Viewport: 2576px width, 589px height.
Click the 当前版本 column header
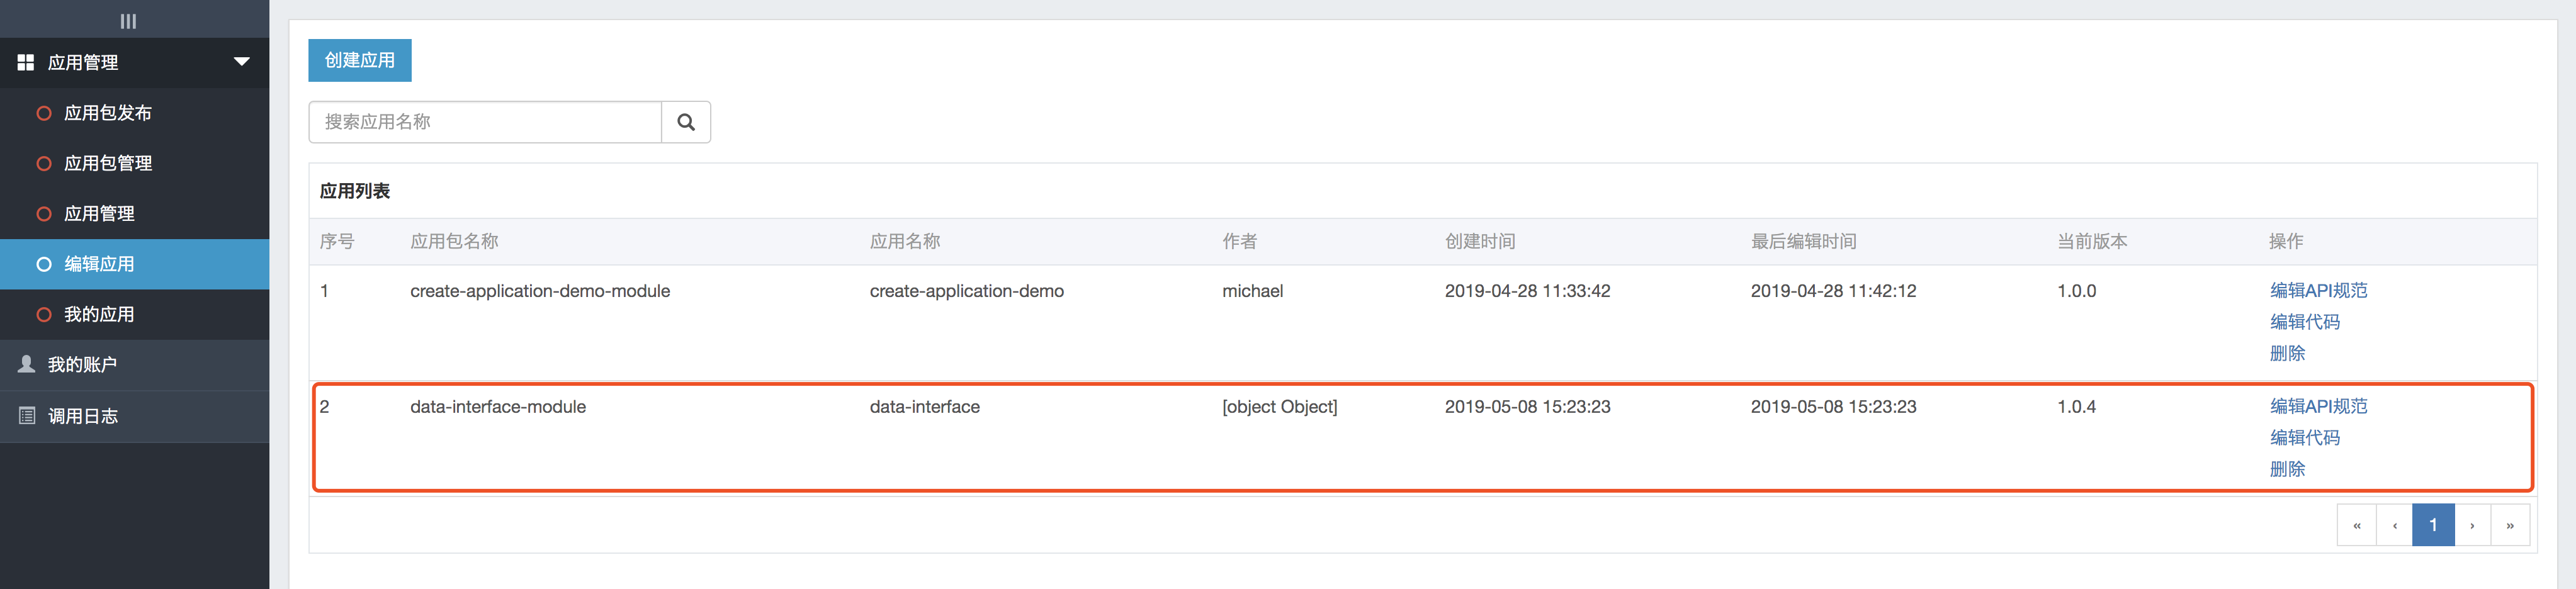(x=2092, y=242)
